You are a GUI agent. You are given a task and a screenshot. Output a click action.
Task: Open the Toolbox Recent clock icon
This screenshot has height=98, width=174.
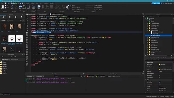tap(15, 17)
